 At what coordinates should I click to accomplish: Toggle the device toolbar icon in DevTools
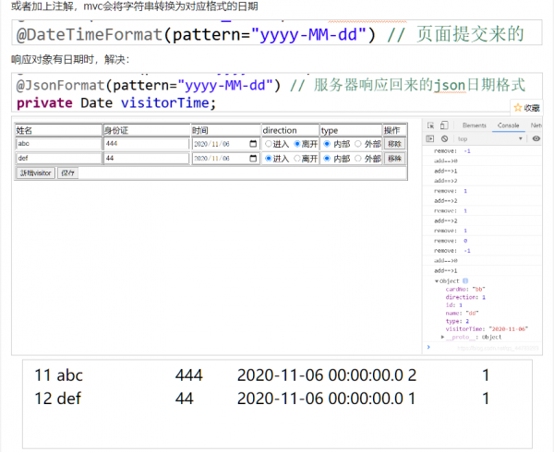click(x=445, y=125)
